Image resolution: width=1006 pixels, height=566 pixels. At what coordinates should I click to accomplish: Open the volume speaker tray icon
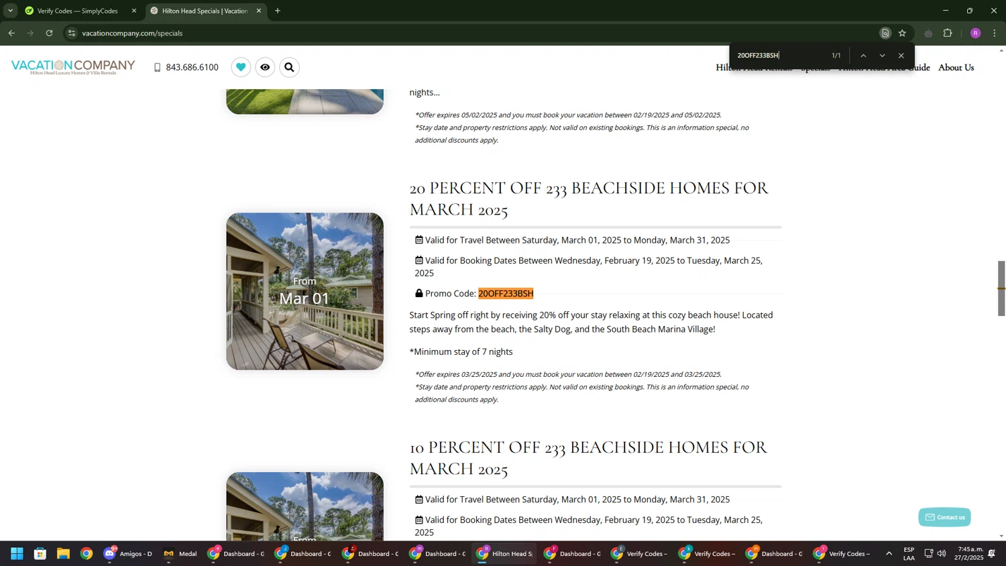(x=942, y=554)
